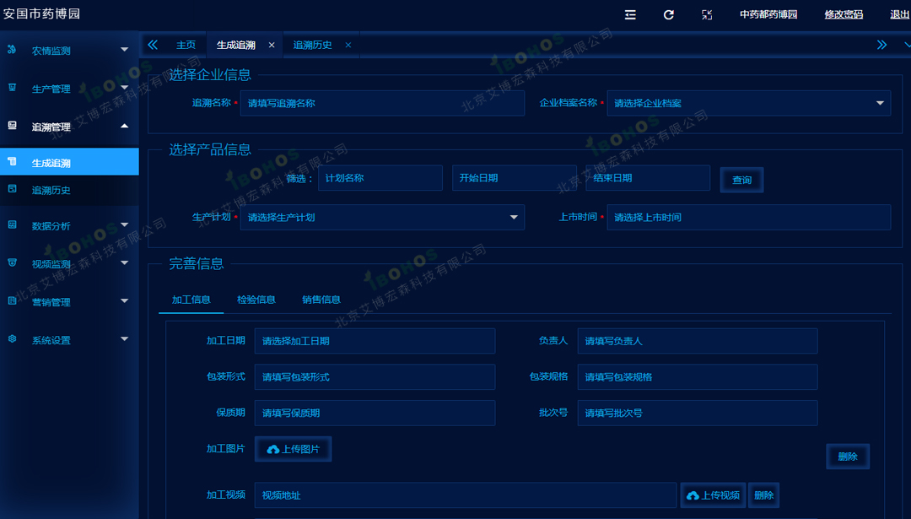
Task: Switch to the 检验信息 tab
Action: pyautogui.click(x=256, y=300)
